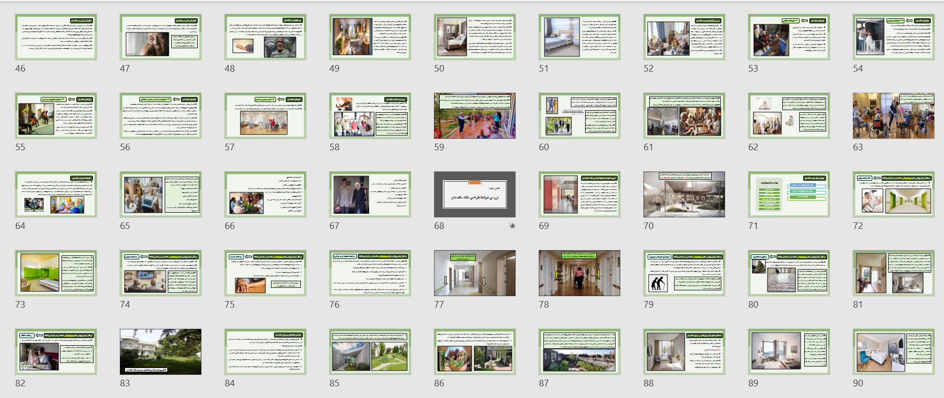Screen dimensions: 944x398
Task: Select slide 85 with two garden photos
Action: 370,352
